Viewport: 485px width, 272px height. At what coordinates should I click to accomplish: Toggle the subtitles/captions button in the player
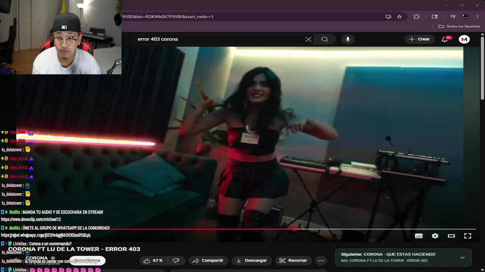(x=419, y=236)
